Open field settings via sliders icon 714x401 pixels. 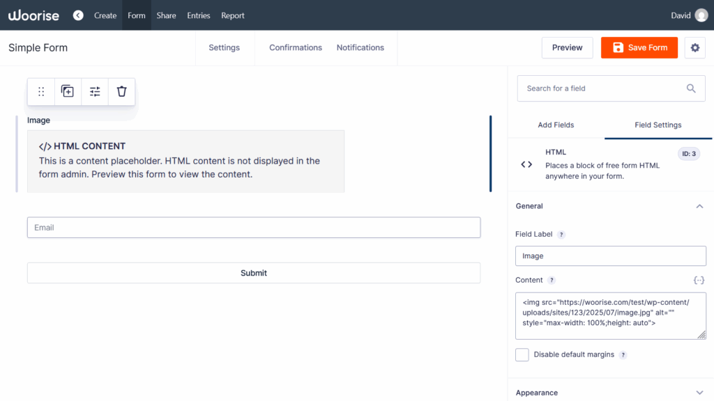95,91
